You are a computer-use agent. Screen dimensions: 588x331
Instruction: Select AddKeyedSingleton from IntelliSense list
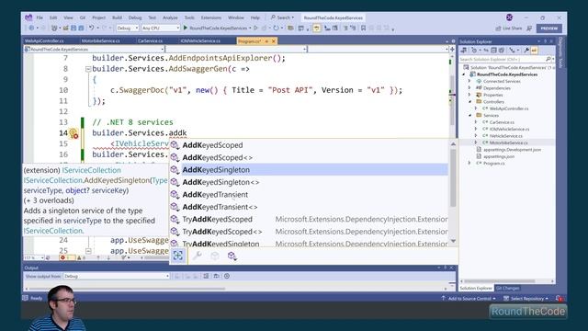(x=309, y=169)
